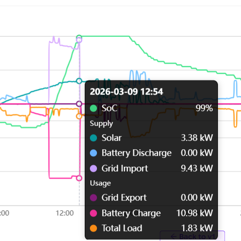Click the Battery Charge pink legend dot

93,213
